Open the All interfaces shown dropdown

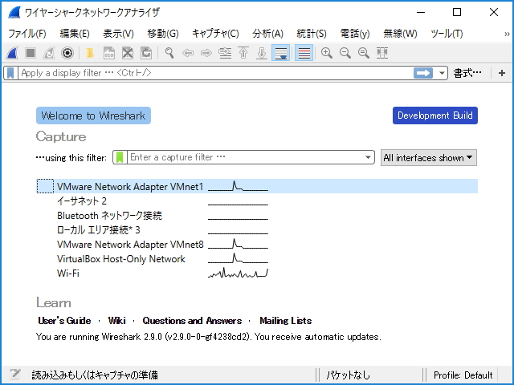[x=428, y=158]
